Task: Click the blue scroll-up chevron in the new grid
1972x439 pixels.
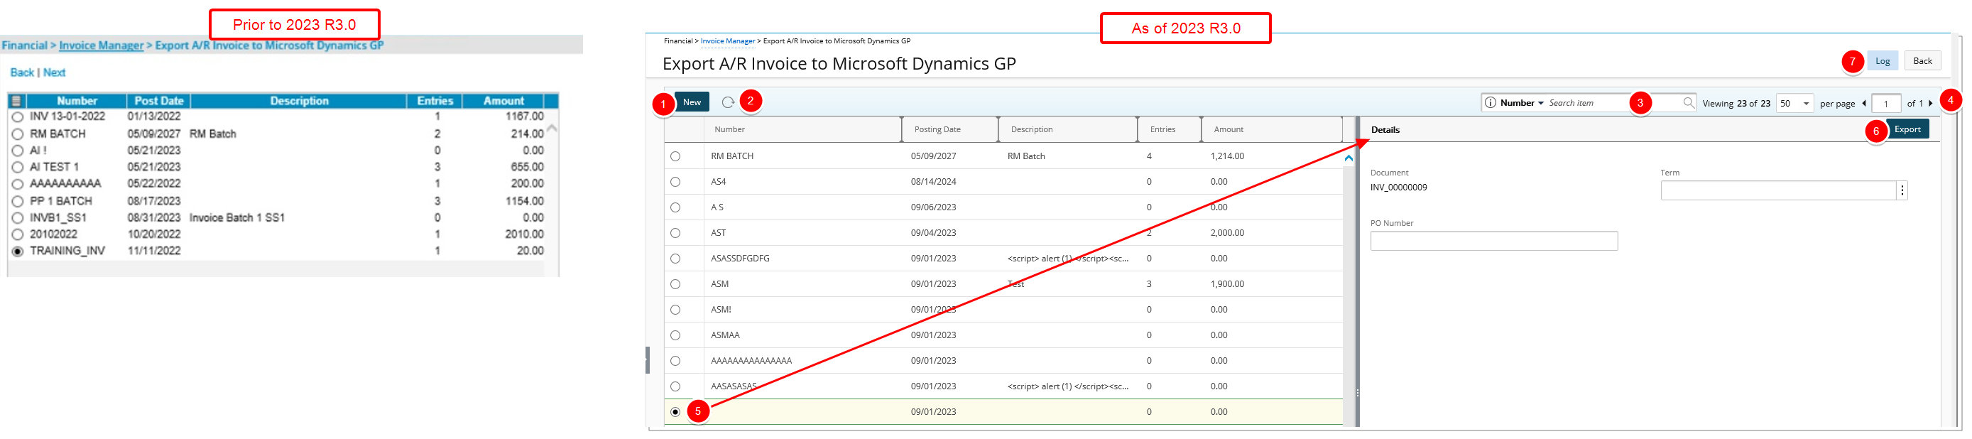Action: (1348, 158)
